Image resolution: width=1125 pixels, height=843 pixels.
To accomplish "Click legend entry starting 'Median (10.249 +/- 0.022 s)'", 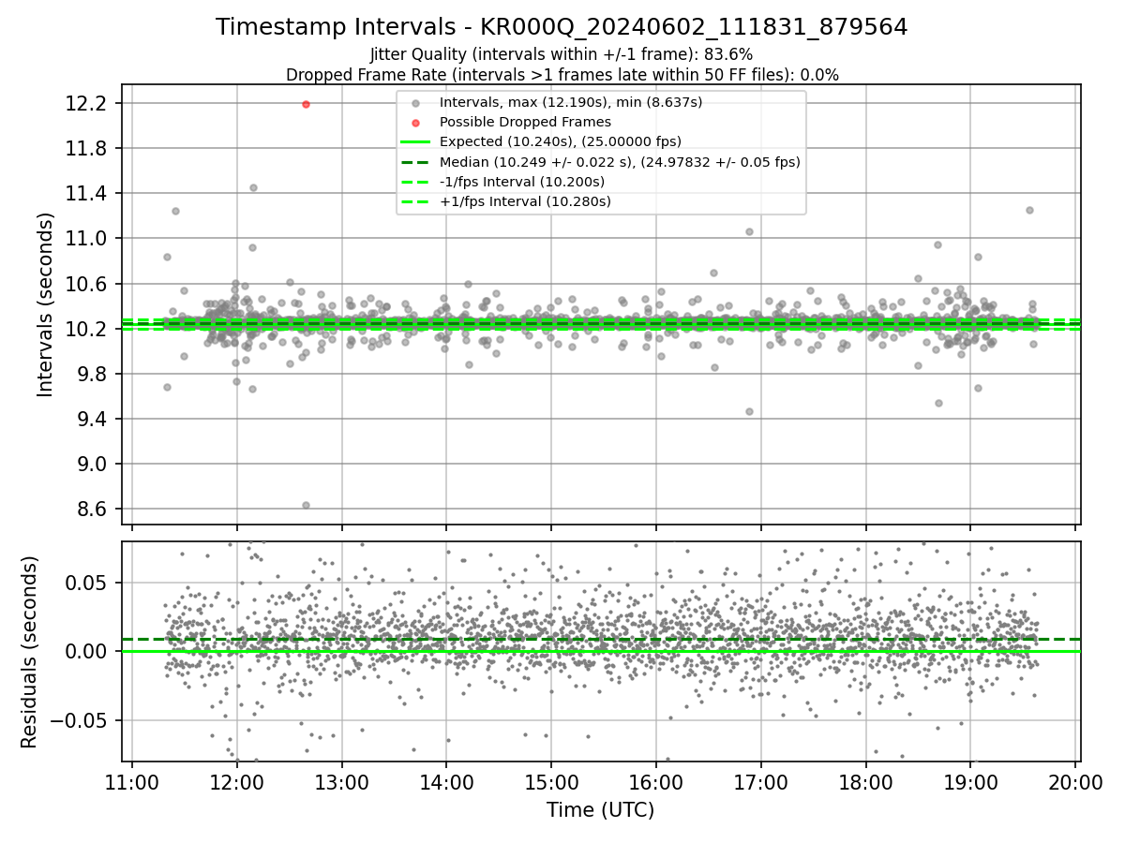I will click(620, 162).
